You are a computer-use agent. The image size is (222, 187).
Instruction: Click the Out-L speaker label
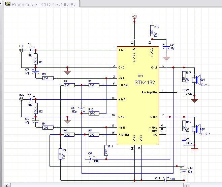pos(205,85)
